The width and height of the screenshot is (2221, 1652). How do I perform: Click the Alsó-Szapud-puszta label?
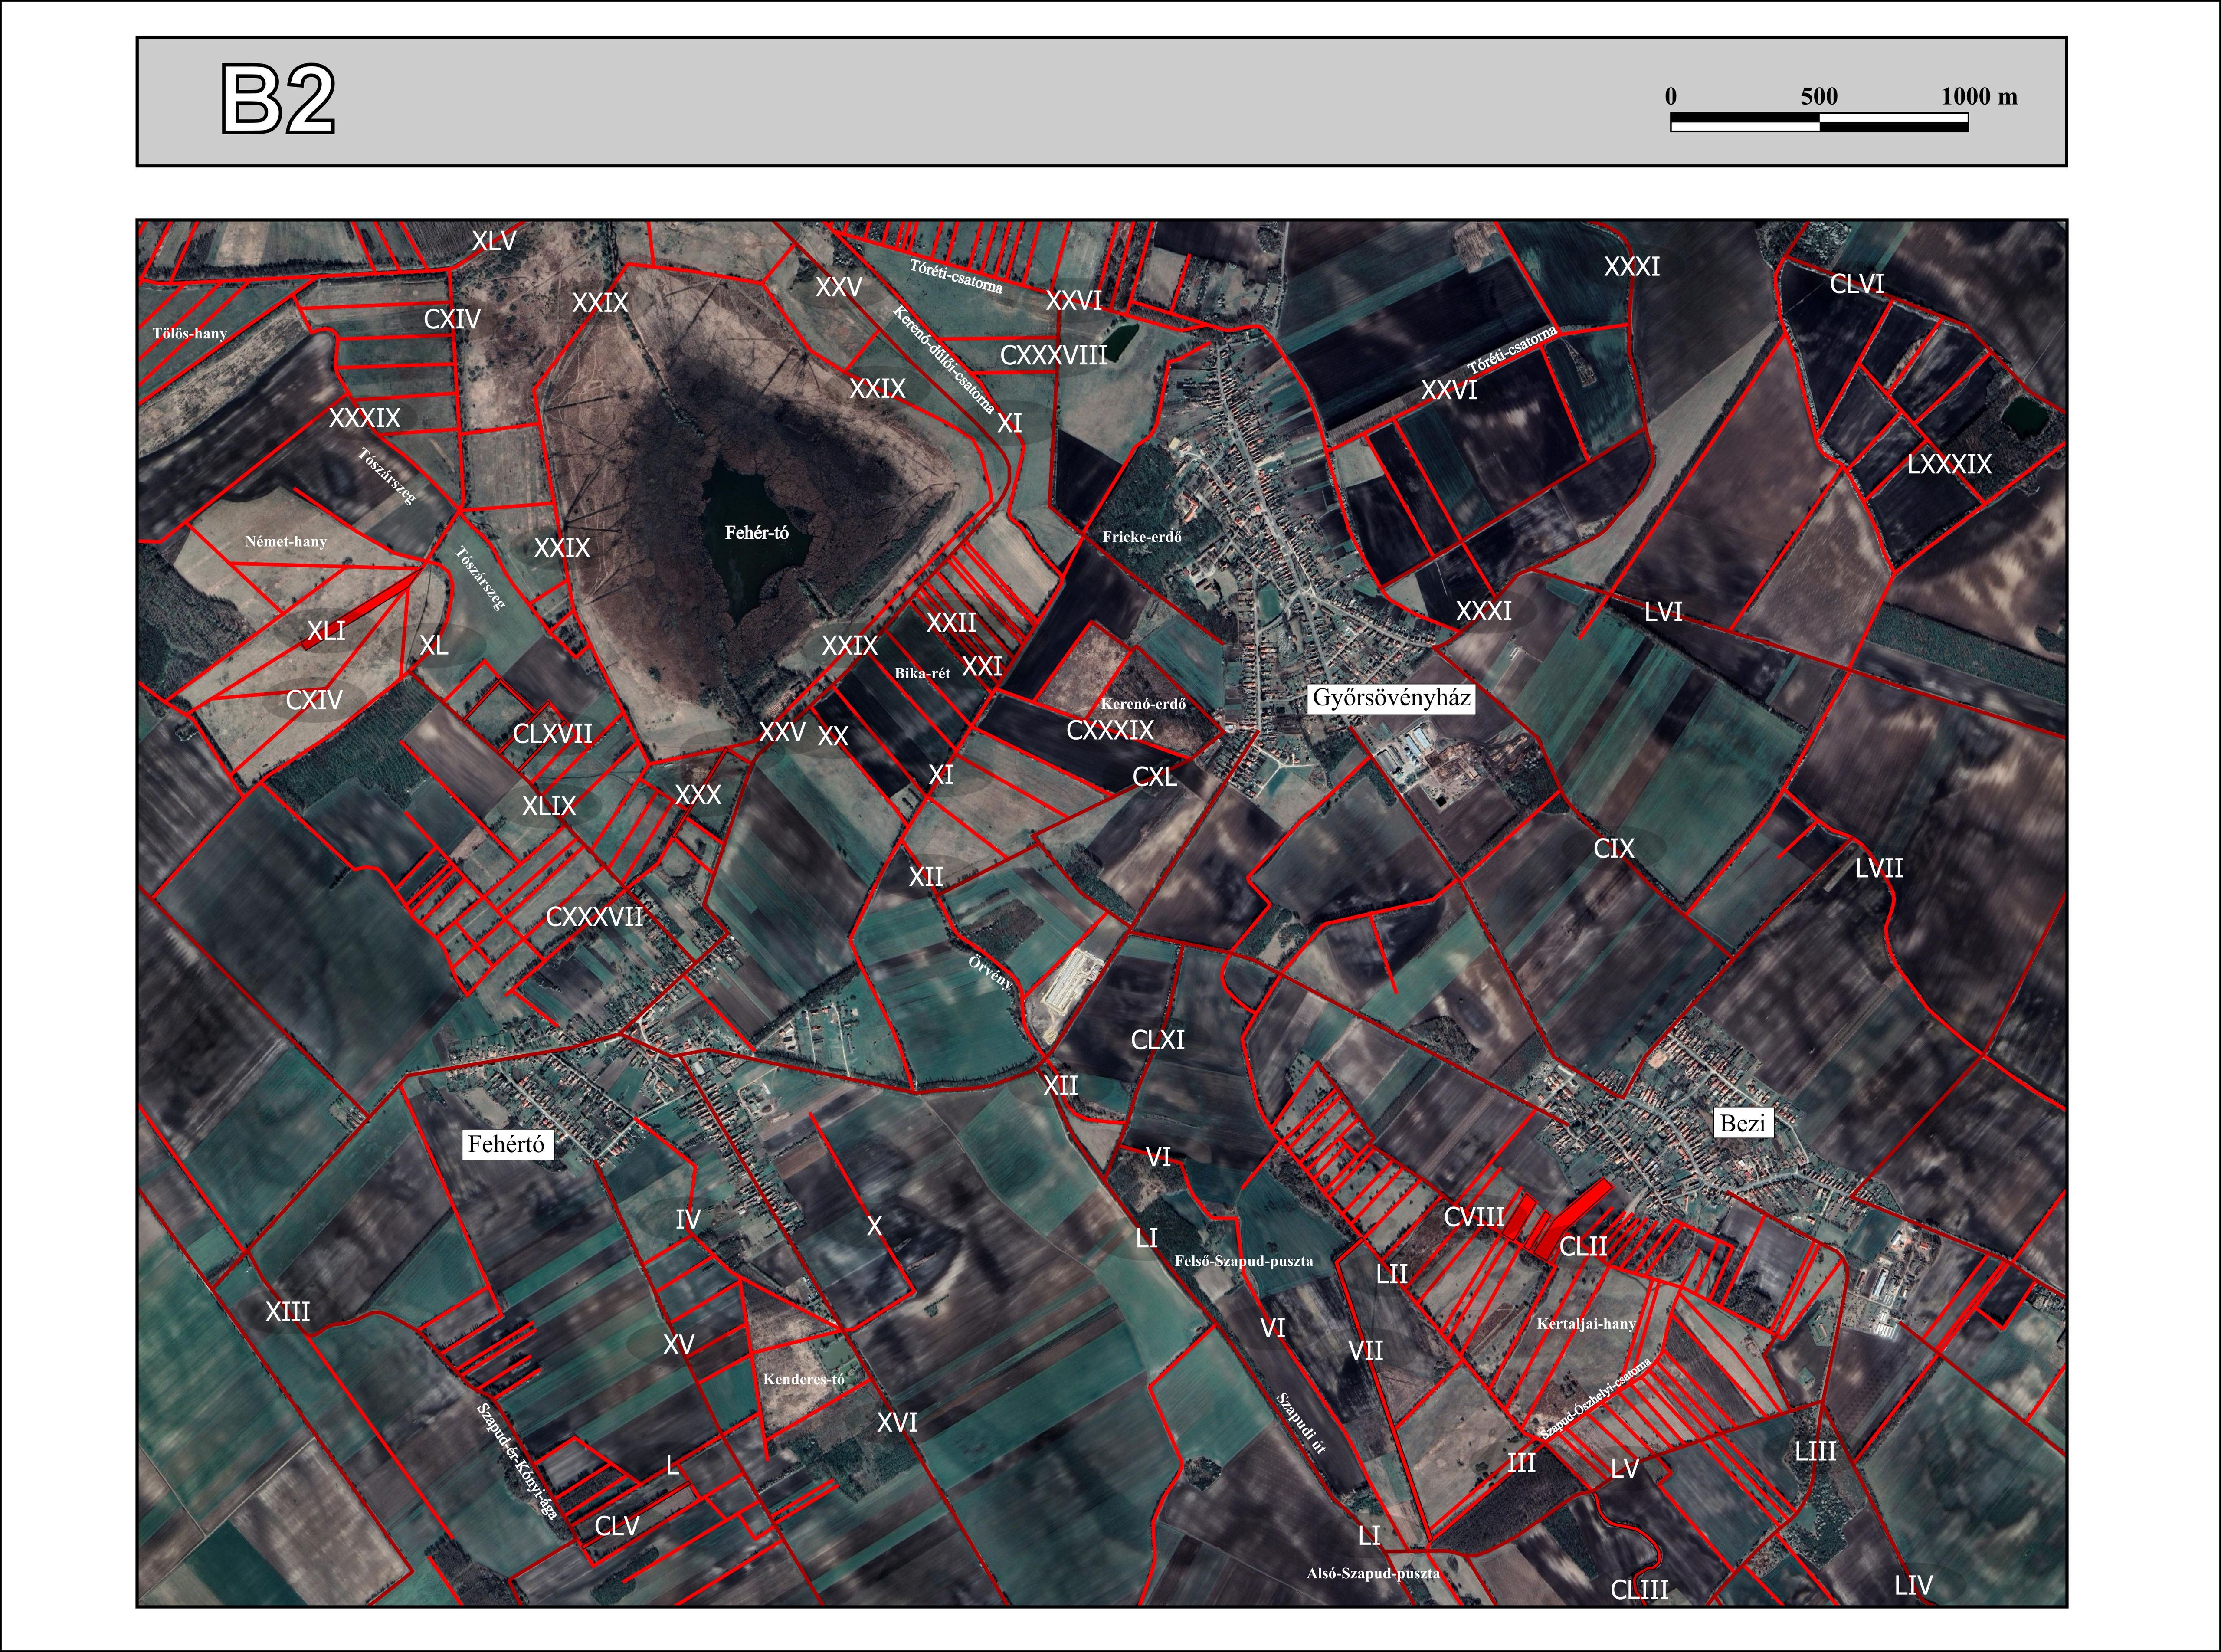1372,1573
